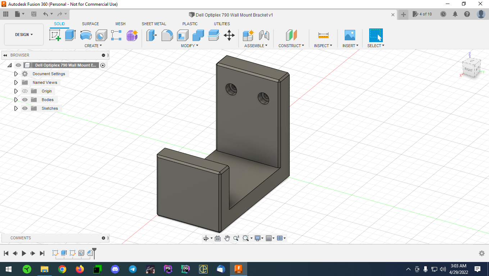The width and height of the screenshot is (489, 276).
Task: Jump to timeline beginning
Action: click(x=6, y=253)
